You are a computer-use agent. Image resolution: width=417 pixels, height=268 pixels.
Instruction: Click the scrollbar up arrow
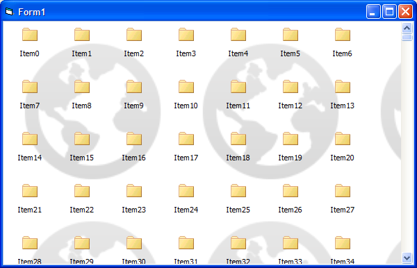pyautogui.click(x=407, y=28)
